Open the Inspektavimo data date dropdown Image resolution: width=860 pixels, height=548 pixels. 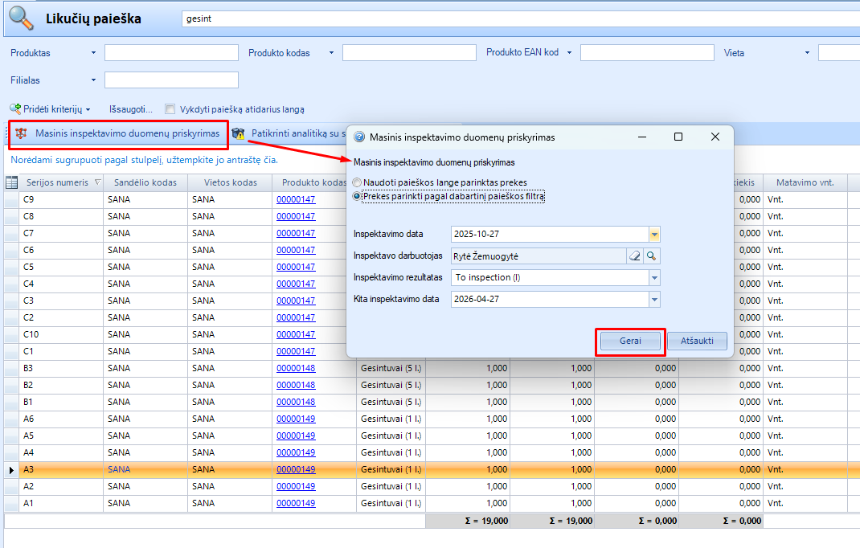pos(654,235)
